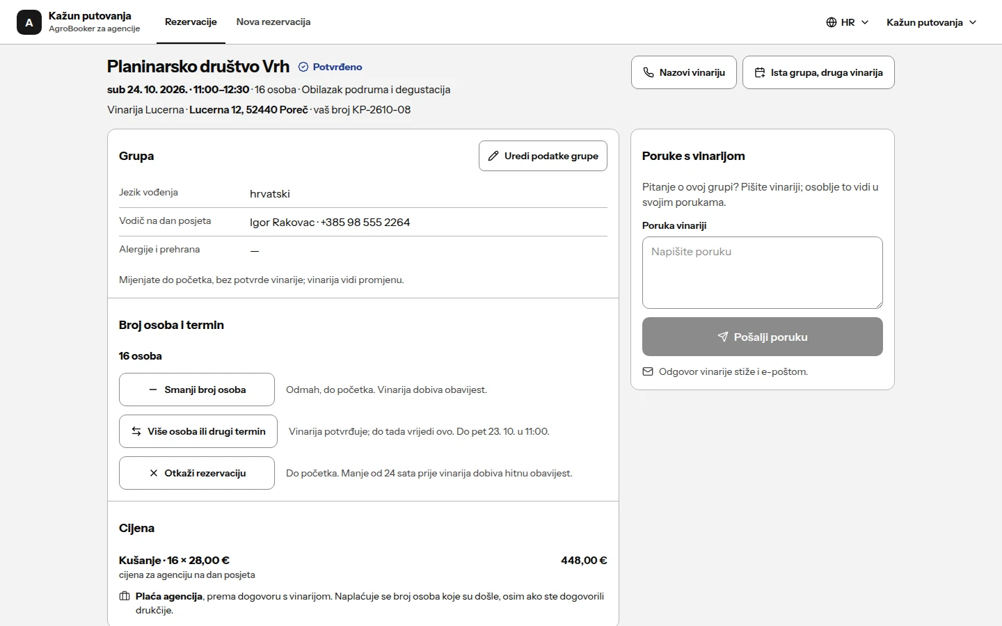Click the X icon in Otkaži rezervaciju
The height and width of the screenshot is (626, 1002).
tap(154, 473)
